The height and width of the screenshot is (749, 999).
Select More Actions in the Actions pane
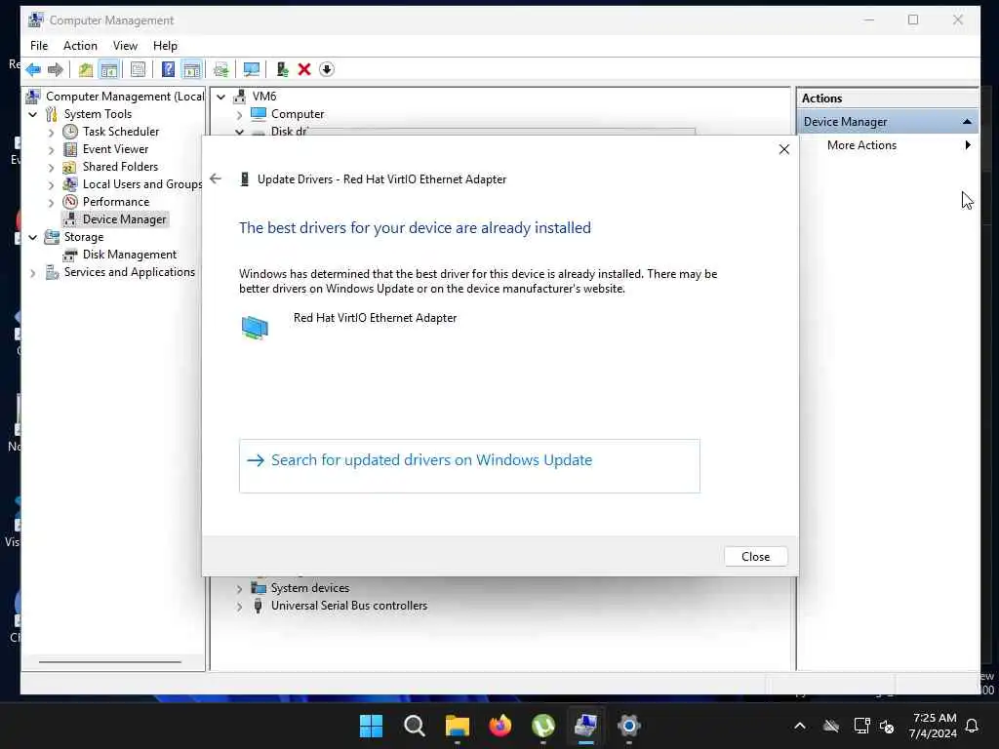click(x=861, y=145)
